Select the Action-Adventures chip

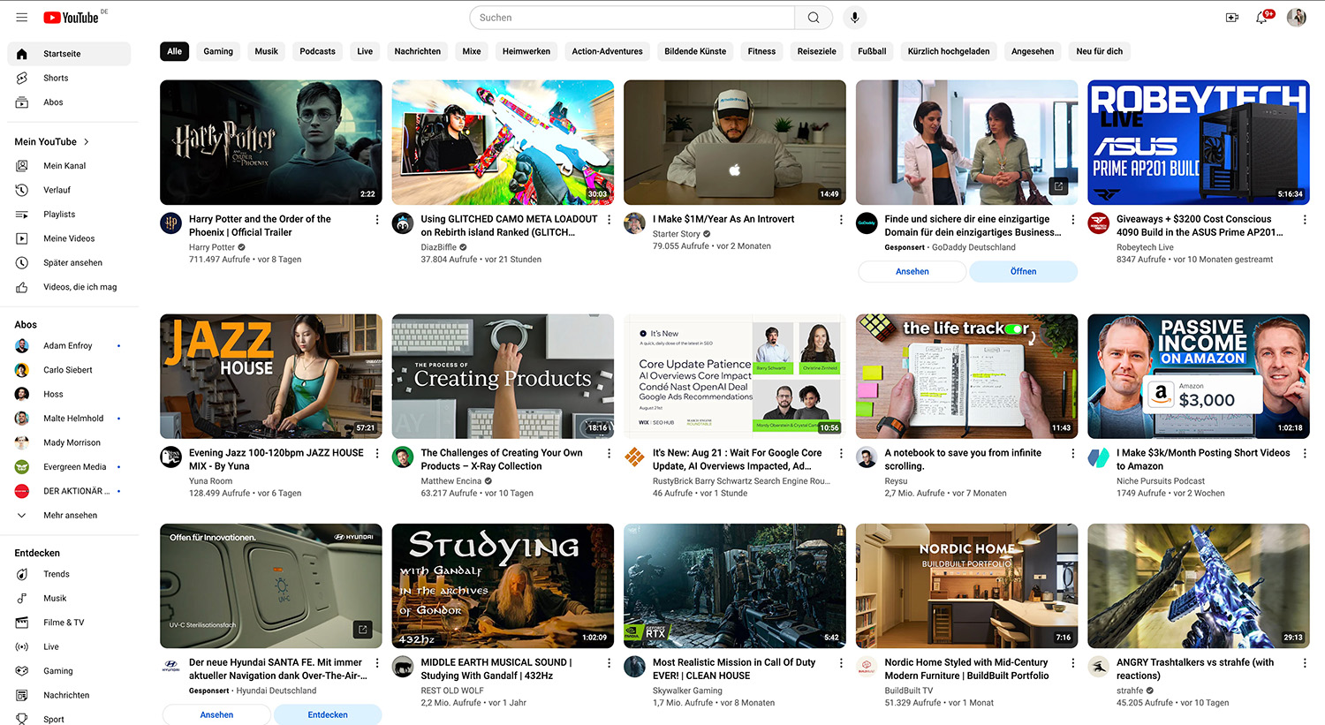(x=608, y=51)
